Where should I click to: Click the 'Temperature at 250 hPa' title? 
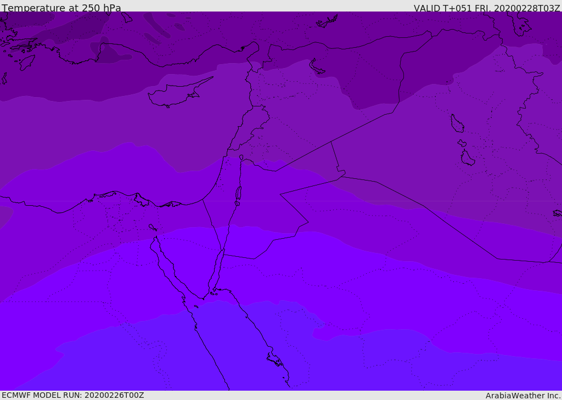click(x=61, y=8)
